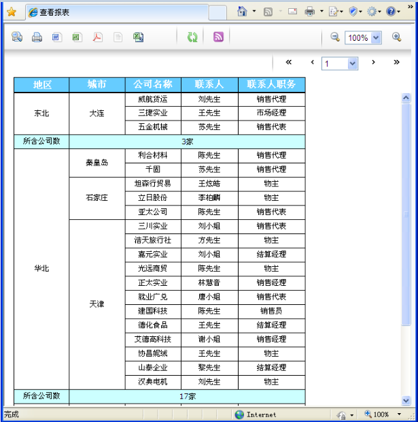The width and height of the screenshot is (418, 422).
Task: Select the 艾德高科技 company cell
Action: click(x=153, y=340)
